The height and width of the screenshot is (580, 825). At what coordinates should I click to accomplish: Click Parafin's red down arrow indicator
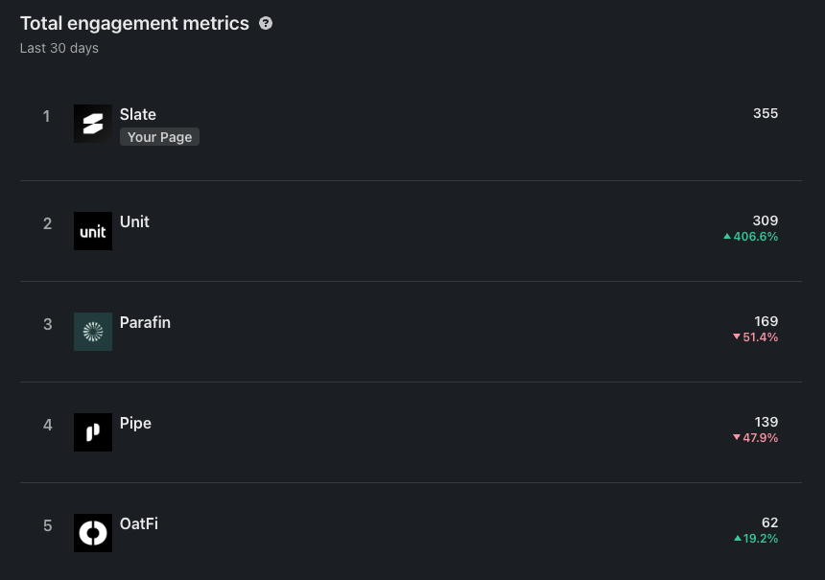pos(737,337)
